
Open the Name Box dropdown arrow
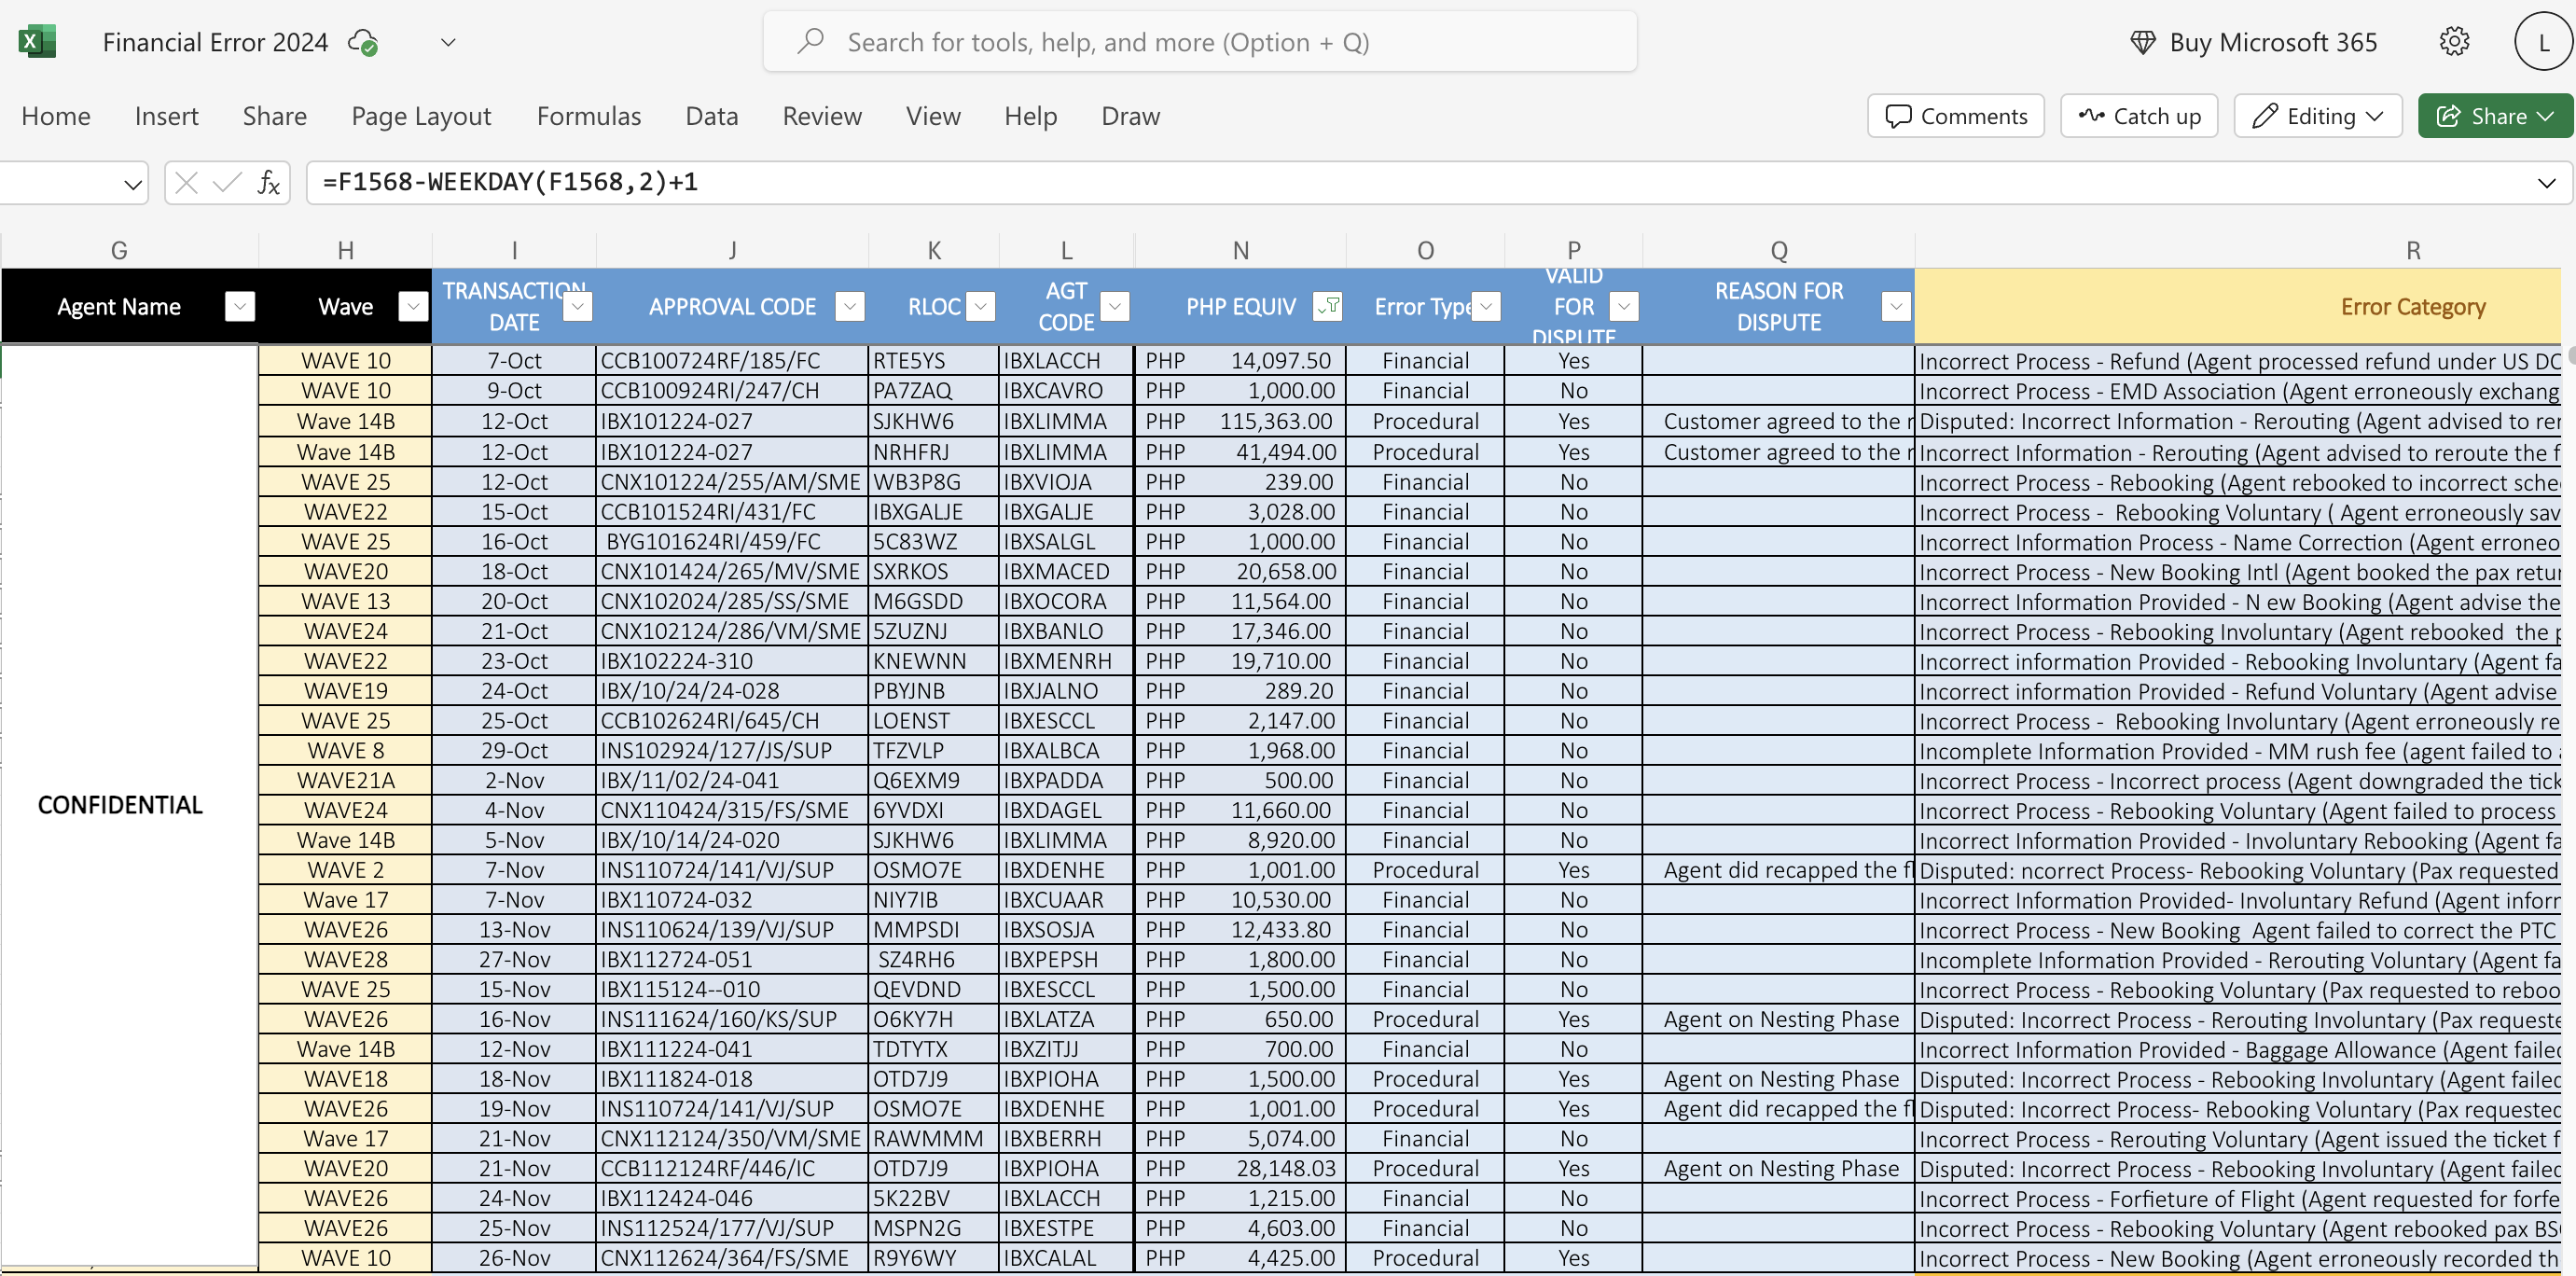tap(132, 183)
